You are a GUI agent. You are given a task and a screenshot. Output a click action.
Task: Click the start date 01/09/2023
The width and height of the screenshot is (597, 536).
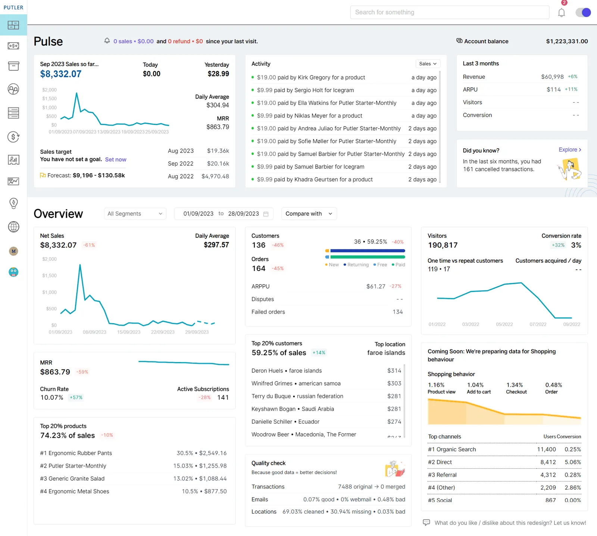(199, 214)
